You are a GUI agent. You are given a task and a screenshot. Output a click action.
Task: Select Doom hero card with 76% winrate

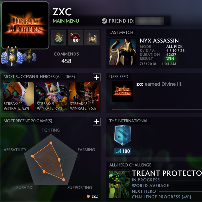click(84, 96)
